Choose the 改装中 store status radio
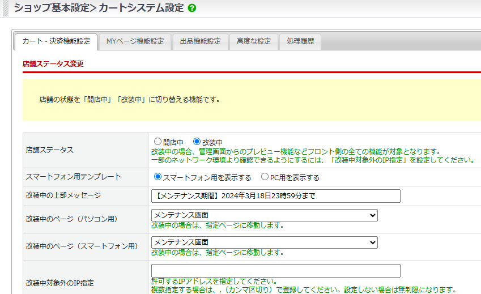The height and width of the screenshot is (294, 481). click(197, 142)
